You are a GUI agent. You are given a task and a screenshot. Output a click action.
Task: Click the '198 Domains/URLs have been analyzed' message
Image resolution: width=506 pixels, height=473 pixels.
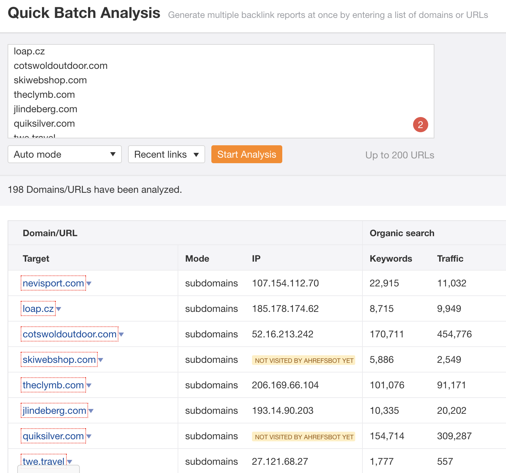point(95,189)
